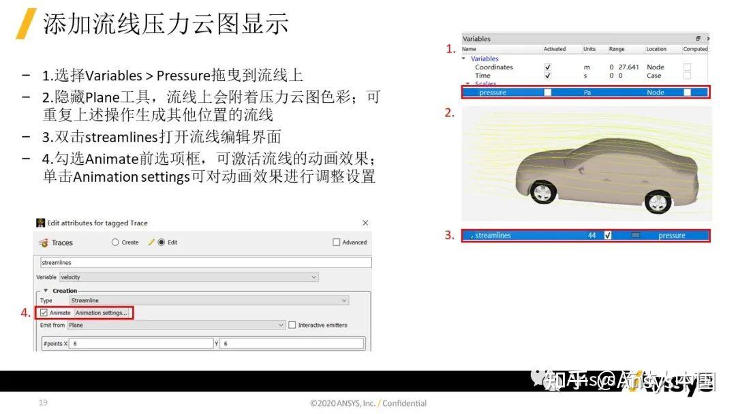The width and height of the screenshot is (736, 414).
Task: Click the #points X input field
Action: pos(141,344)
